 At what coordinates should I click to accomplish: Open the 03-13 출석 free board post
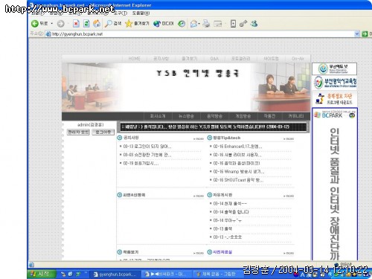(x=222, y=228)
